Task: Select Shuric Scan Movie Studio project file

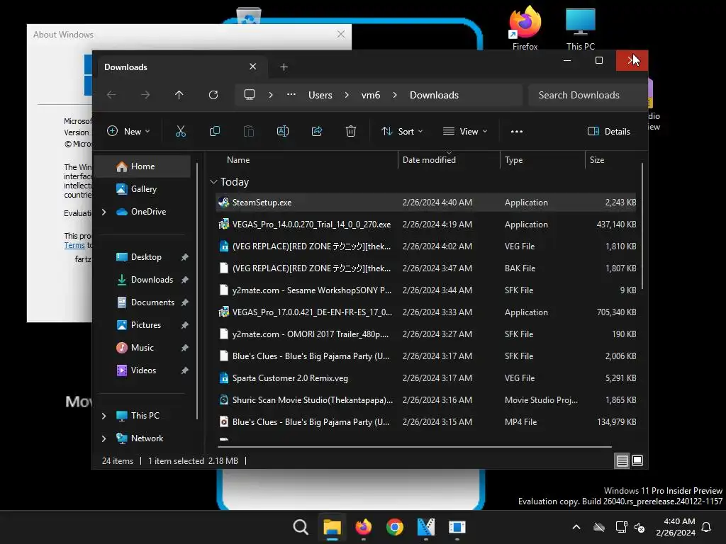Action: [x=426, y=400]
